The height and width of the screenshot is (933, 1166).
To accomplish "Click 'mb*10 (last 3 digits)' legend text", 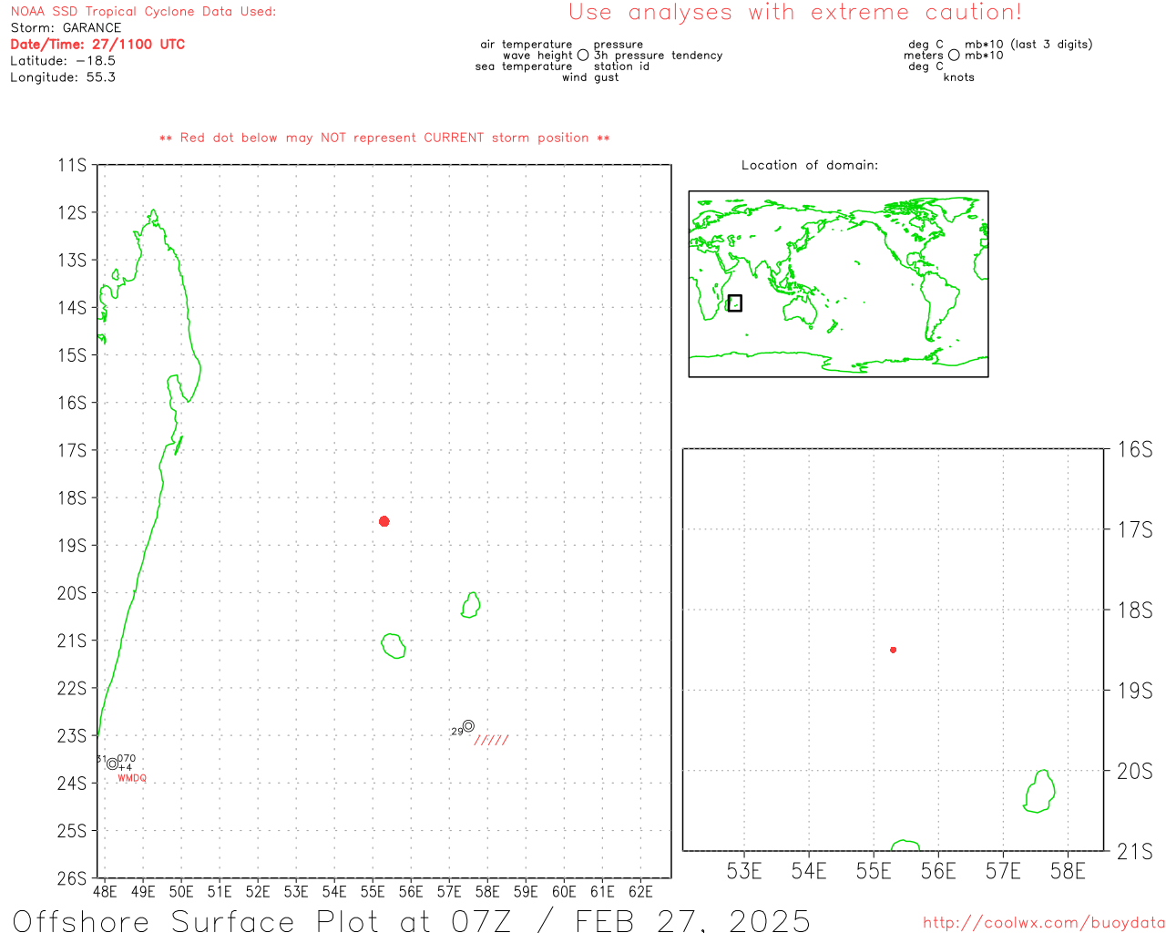I will [1028, 44].
